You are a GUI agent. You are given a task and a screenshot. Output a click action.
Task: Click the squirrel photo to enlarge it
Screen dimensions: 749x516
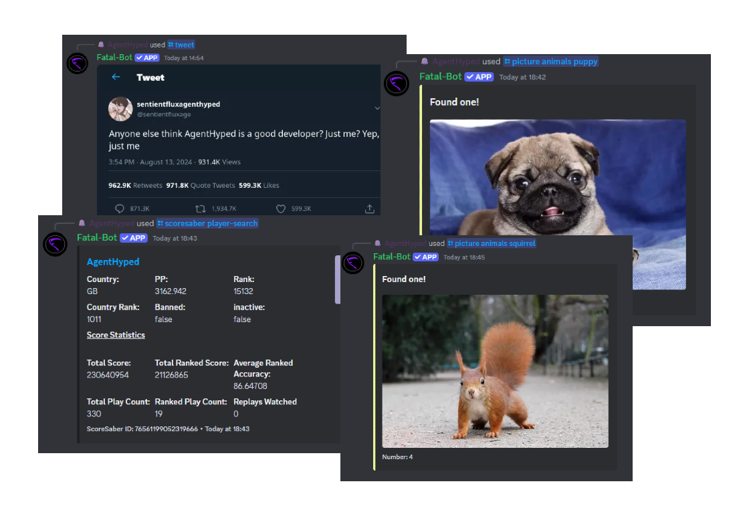click(495, 371)
